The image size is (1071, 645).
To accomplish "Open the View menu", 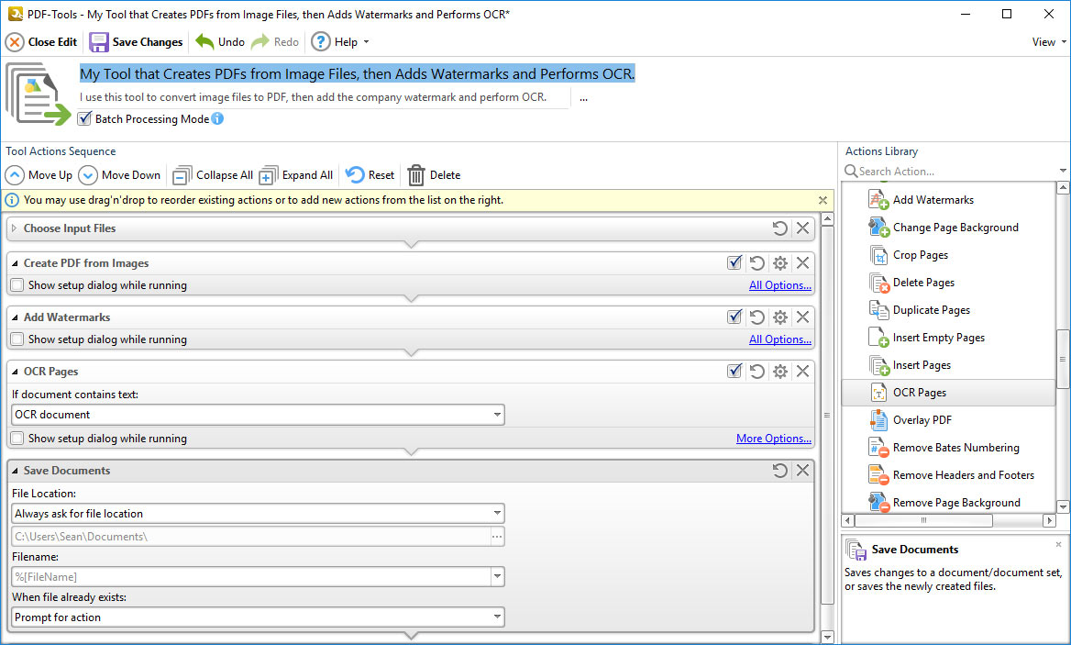I will coord(1049,42).
